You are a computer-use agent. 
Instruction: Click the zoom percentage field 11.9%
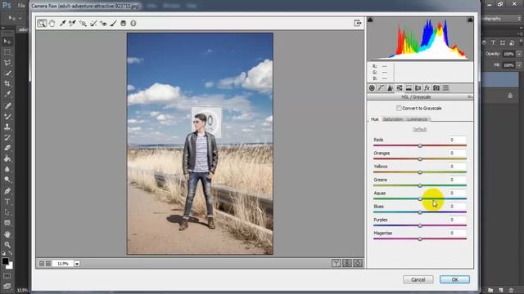pyautogui.click(x=63, y=264)
